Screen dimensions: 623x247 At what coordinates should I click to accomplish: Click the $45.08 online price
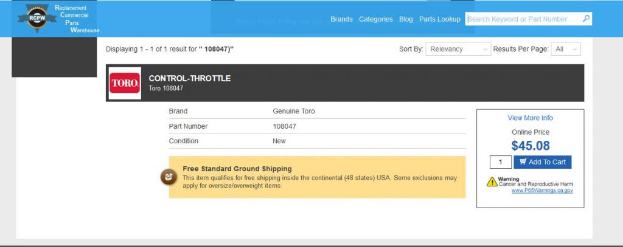tap(531, 146)
